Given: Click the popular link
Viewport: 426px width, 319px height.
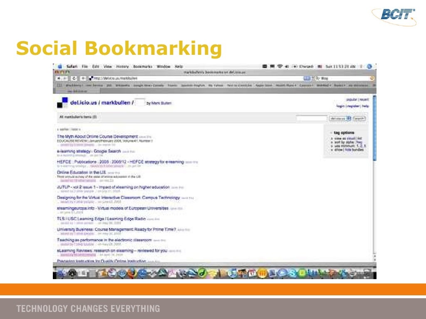Looking at the screenshot, I should pos(352,100).
